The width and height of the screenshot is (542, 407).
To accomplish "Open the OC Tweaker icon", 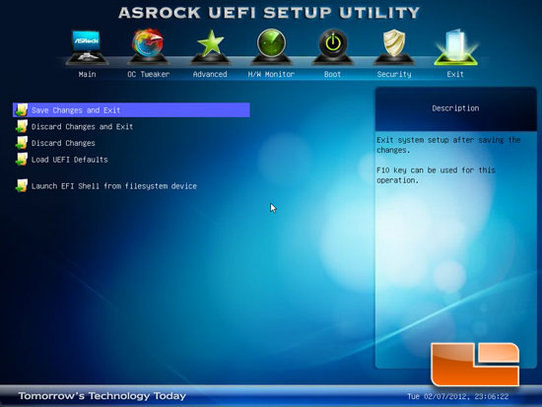I will [x=148, y=46].
